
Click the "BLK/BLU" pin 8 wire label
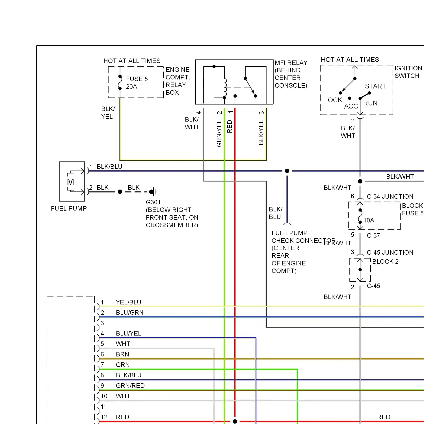click(x=129, y=375)
